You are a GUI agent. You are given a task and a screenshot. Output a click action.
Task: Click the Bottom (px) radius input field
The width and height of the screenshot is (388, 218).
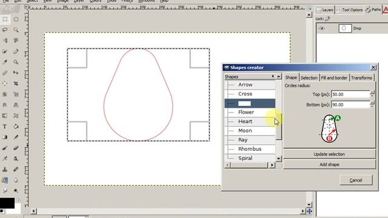[x=350, y=105]
